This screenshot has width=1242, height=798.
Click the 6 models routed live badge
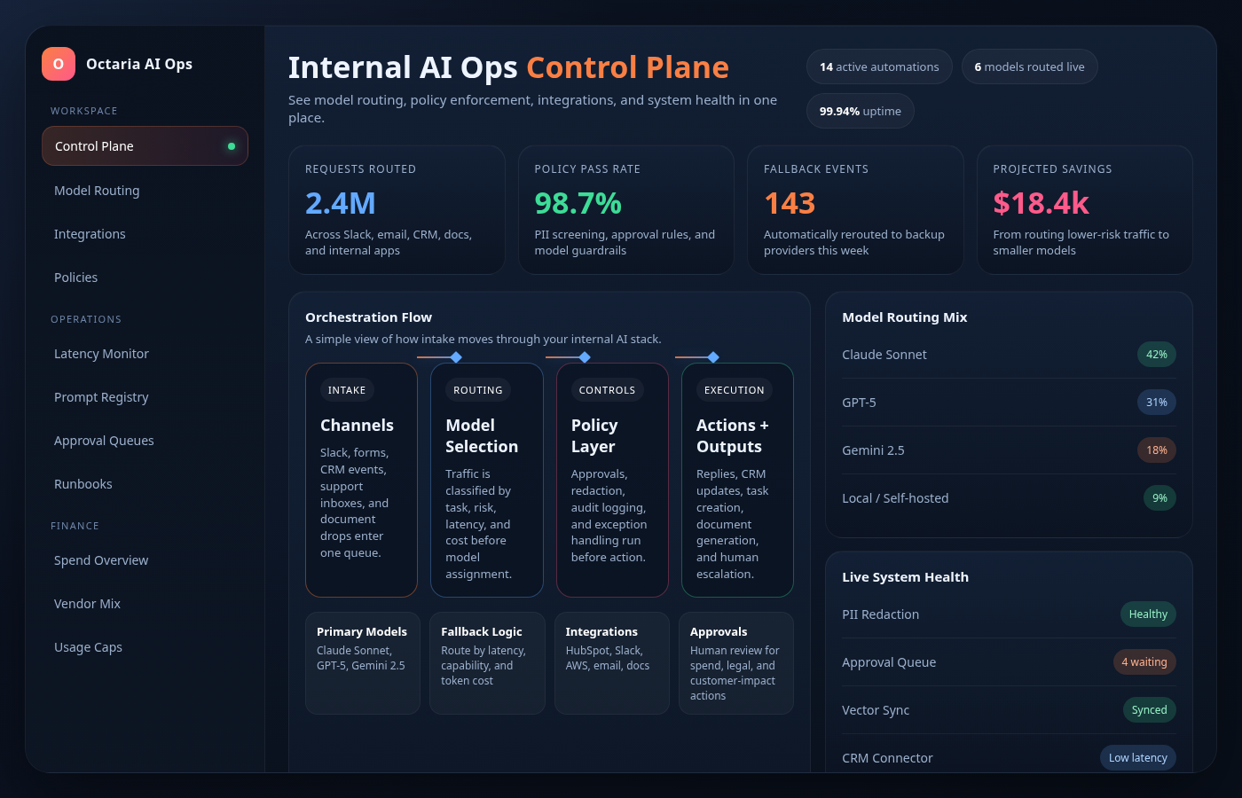[1029, 66]
